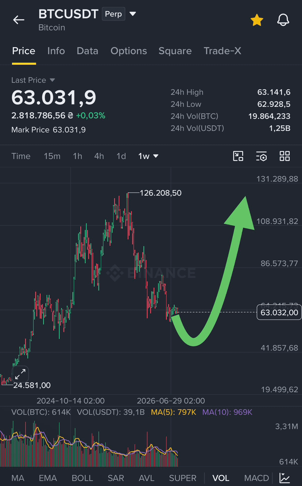302x486 pixels.
Task: Enable the MACD sub-indicator
Action: pyautogui.click(x=256, y=478)
